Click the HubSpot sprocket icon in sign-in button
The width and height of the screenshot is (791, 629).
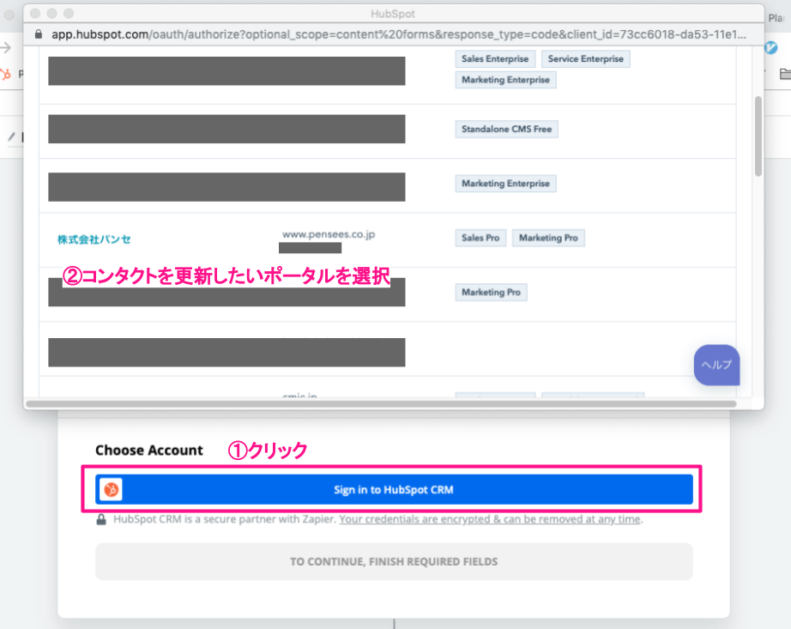click(111, 490)
